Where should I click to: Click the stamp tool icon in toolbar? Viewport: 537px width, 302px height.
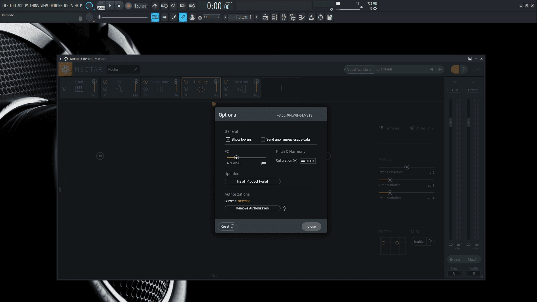pos(192,17)
